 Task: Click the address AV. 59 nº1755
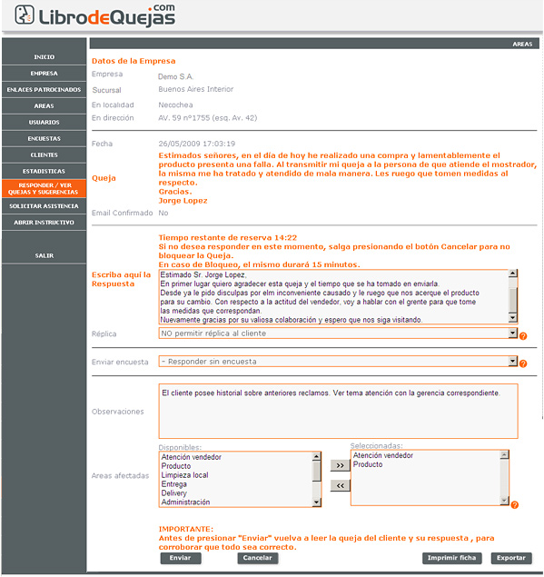point(207,118)
